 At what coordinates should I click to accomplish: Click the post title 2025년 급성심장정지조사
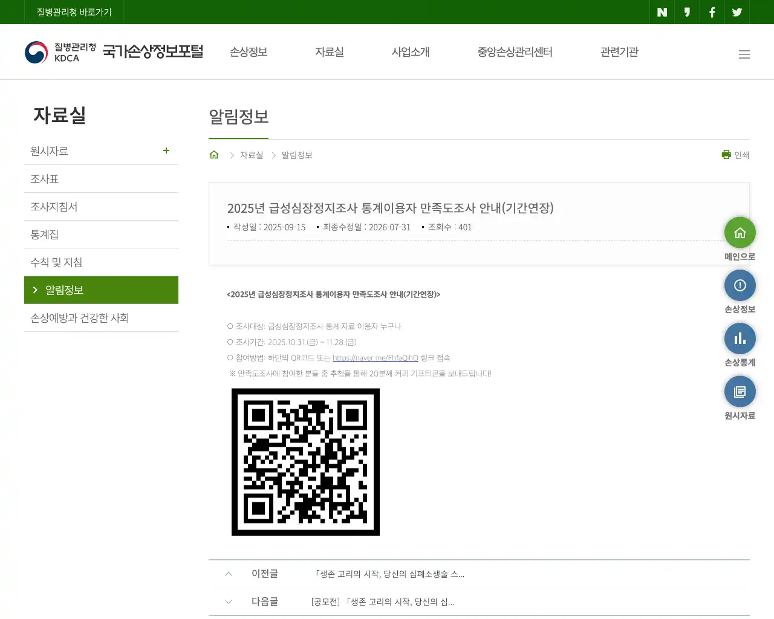click(x=391, y=208)
